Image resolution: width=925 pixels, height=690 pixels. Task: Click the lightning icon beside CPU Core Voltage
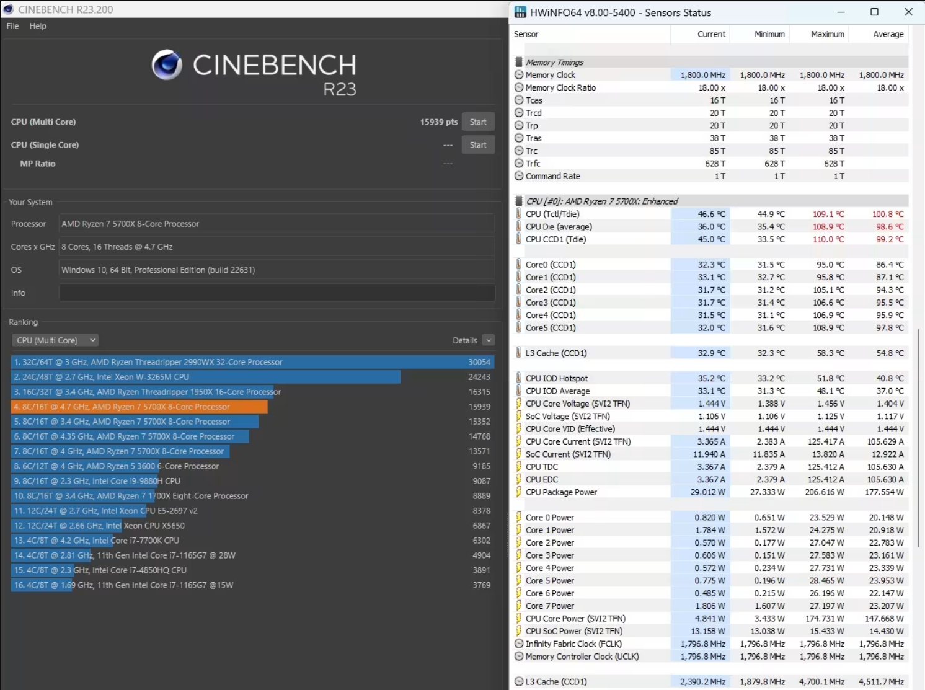click(519, 403)
